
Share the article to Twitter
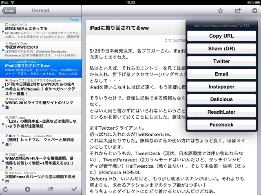pyautogui.click(x=221, y=61)
